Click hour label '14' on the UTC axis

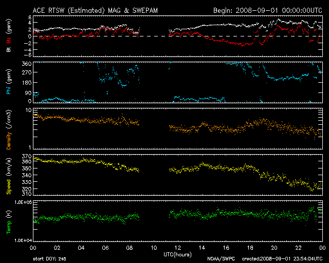tap(202, 248)
